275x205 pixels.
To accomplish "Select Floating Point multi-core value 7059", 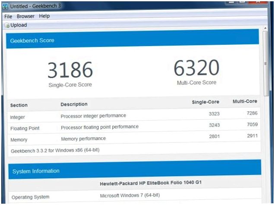I will point(253,124).
